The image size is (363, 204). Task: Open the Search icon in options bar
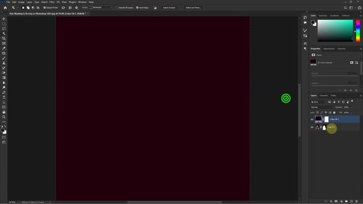tap(345, 7)
